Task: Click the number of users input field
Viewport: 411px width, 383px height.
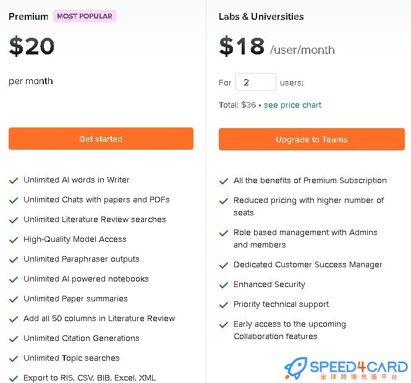Action: pyautogui.click(x=256, y=82)
